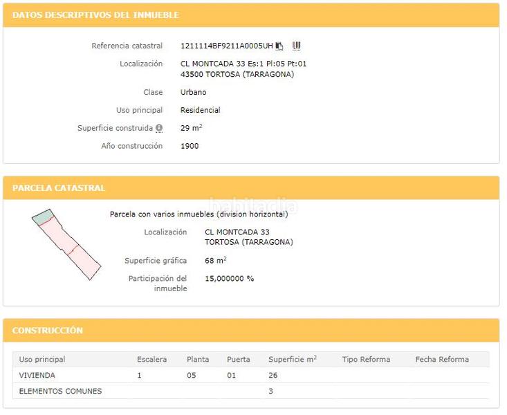Select the ELEMENTOS COMUNES table row
The image size is (507, 415).
[60, 391]
